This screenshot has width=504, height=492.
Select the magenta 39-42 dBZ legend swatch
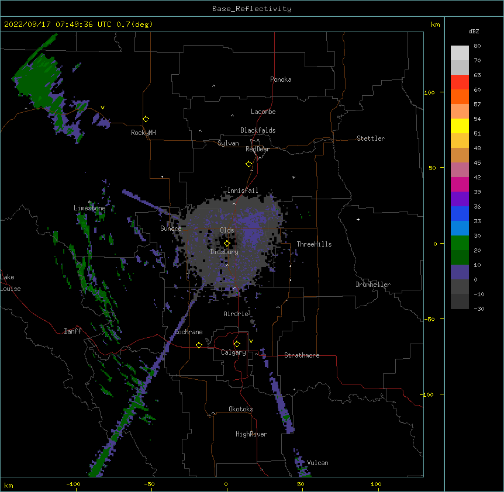point(460,184)
